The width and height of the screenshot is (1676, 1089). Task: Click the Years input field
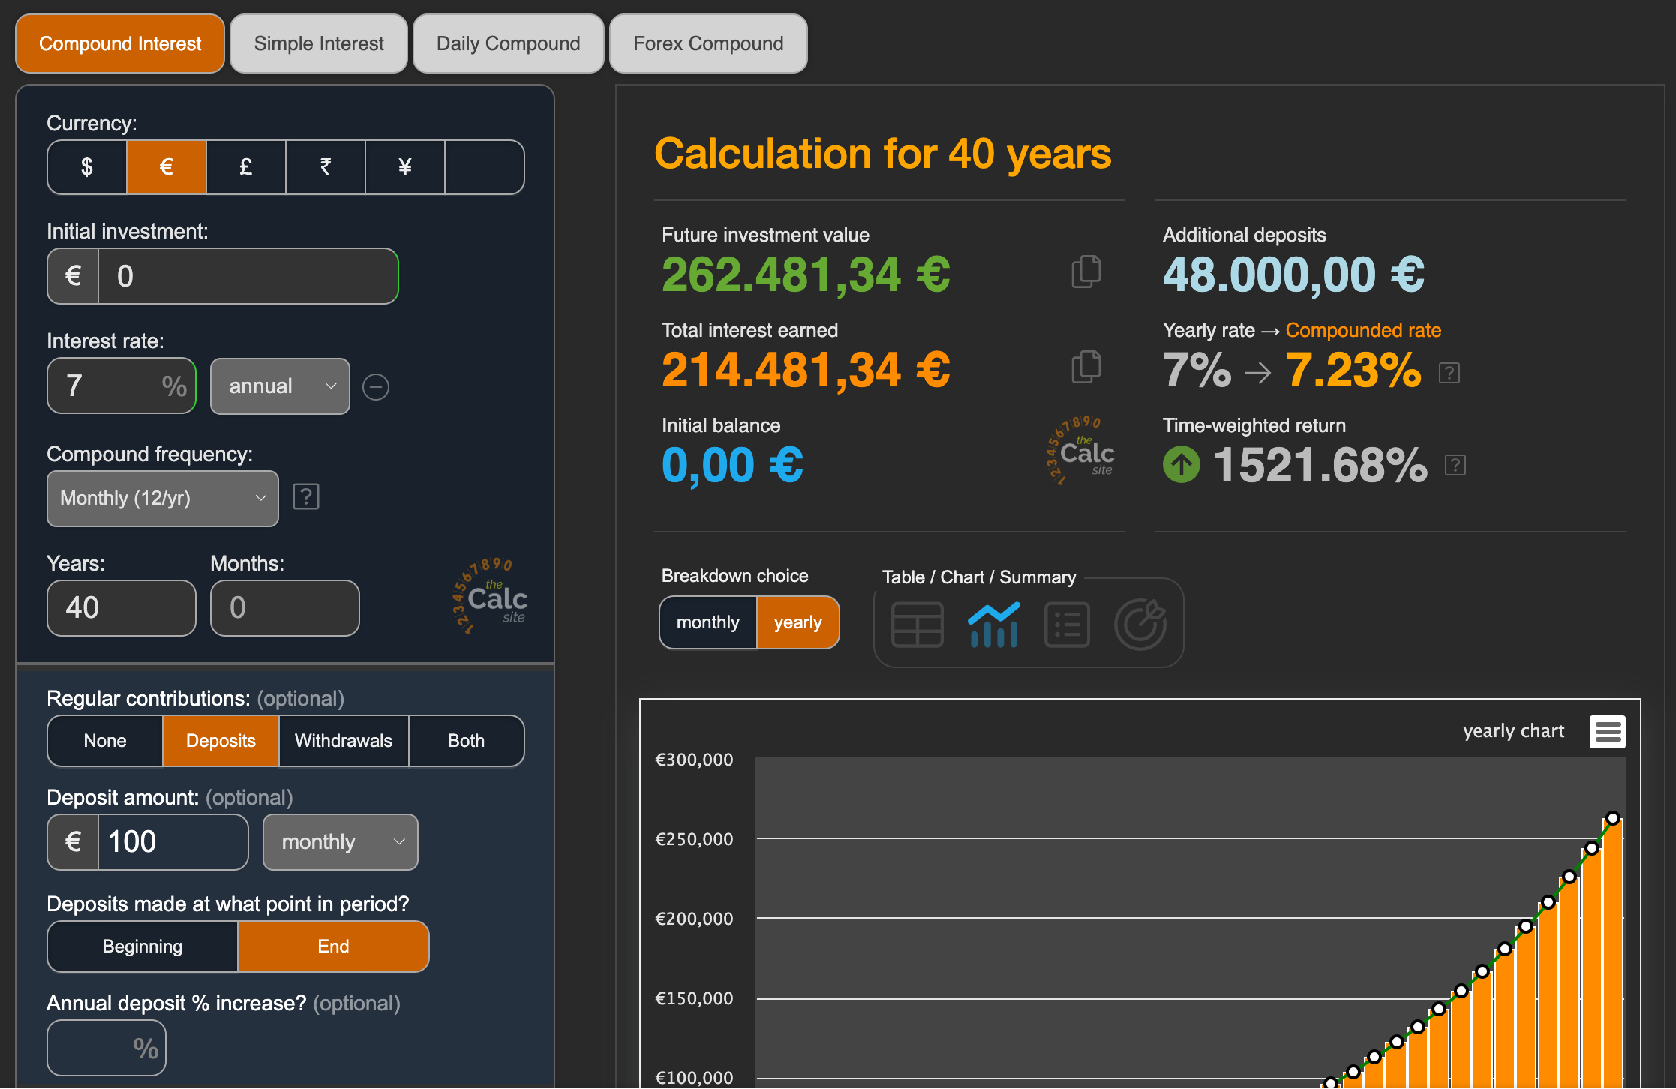(122, 607)
